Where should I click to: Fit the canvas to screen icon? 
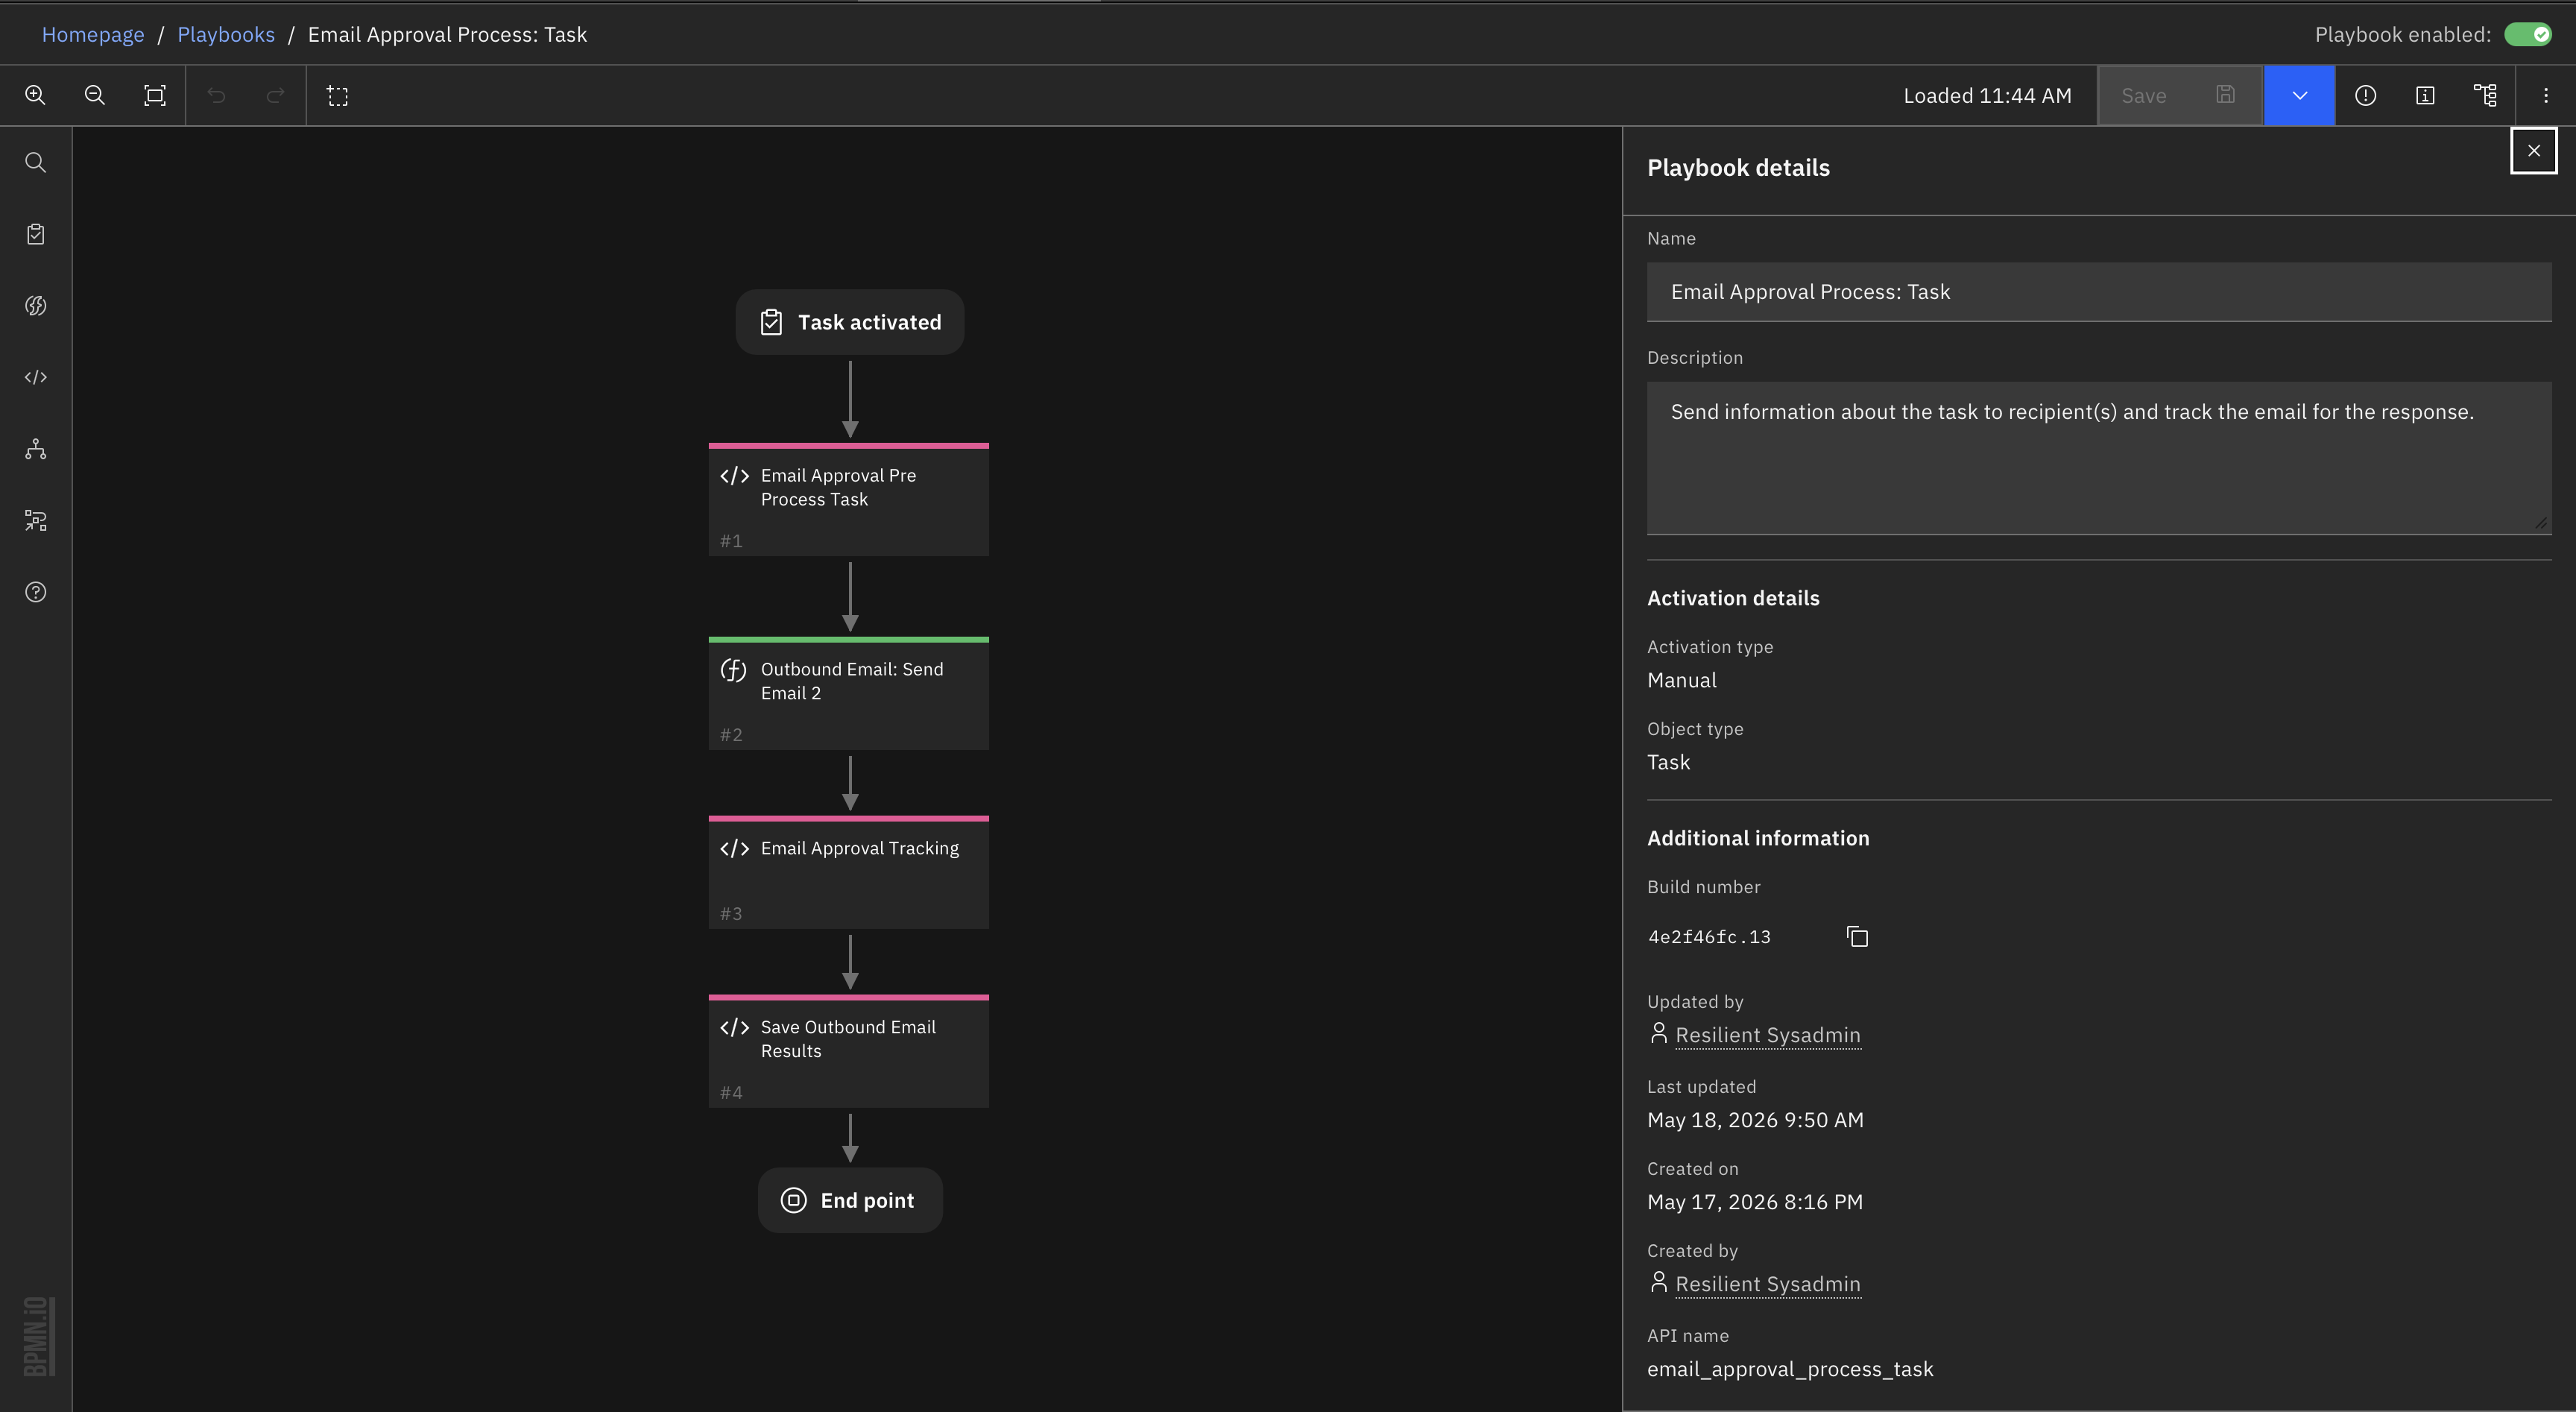click(x=155, y=95)
